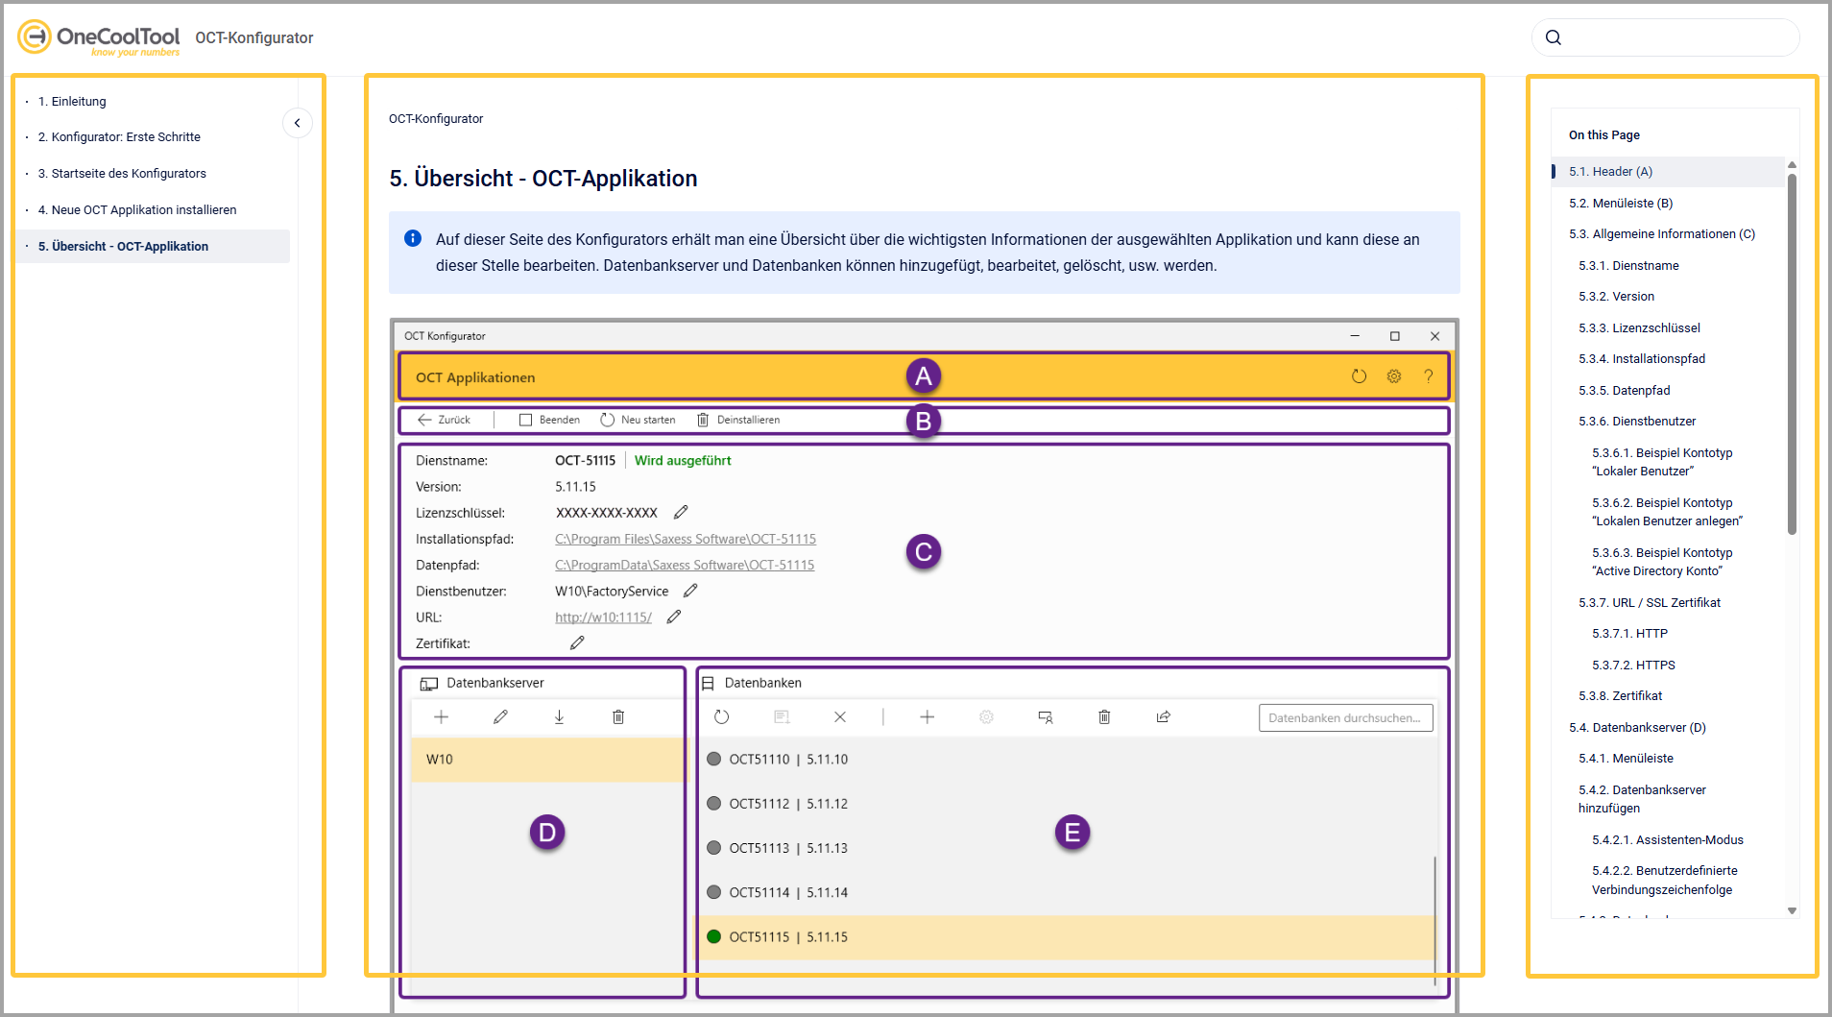
Task: Click the help question mark icon
Action: 1428,376
